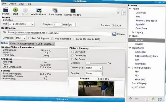Screen dimensions: 166x102
Task: Enable Web optimized option
Action: pyautogui.click(x=52, y=38)
